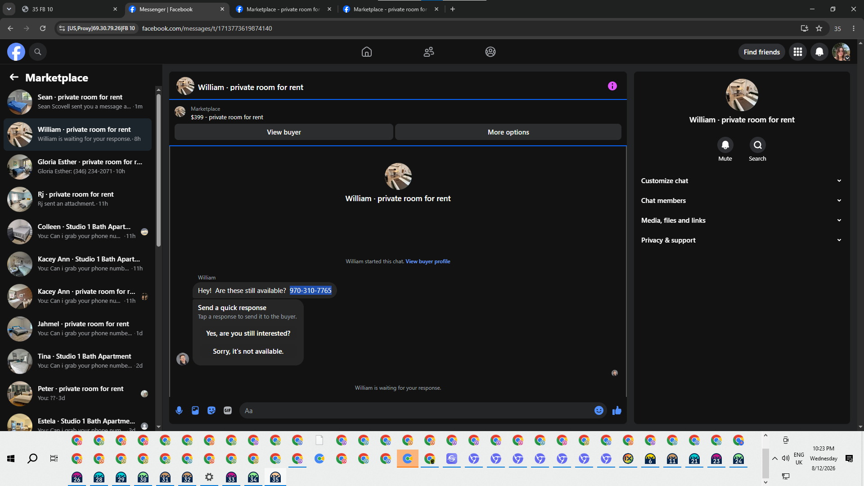Click the More options button

coord(508,132)
